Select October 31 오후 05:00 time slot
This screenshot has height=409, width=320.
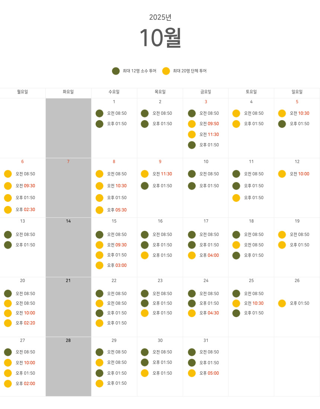point(209,373)
